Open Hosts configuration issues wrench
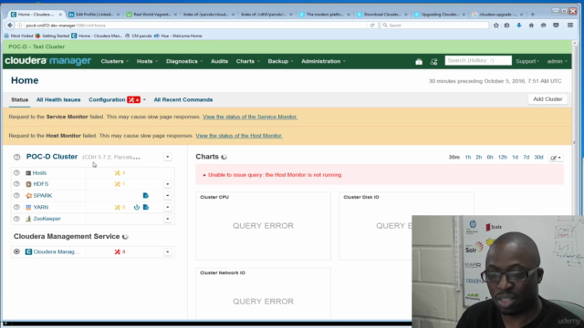This screenshot has height=328, width=584. [120, 173]
